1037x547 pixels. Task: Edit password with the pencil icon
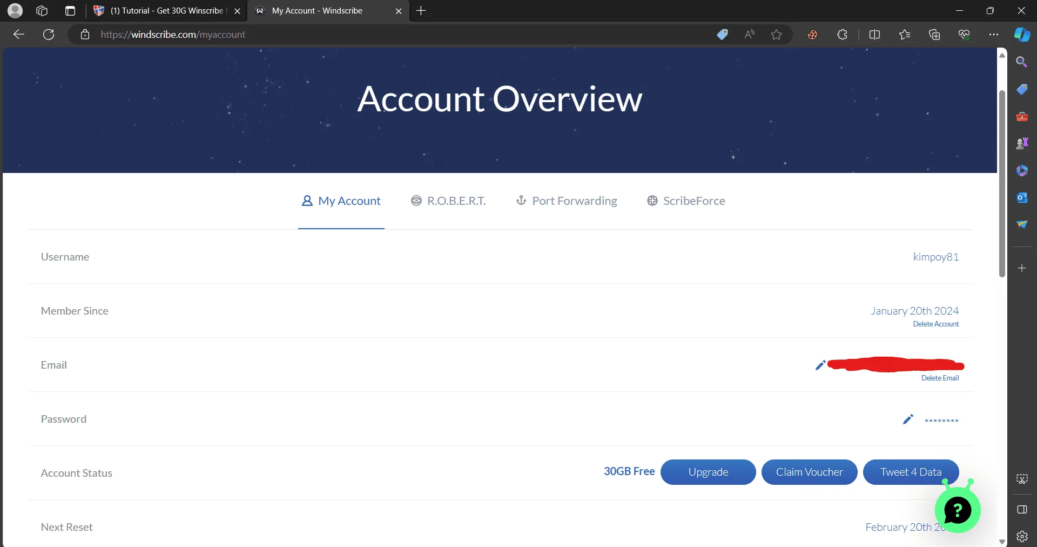click(x=908, y=419)
